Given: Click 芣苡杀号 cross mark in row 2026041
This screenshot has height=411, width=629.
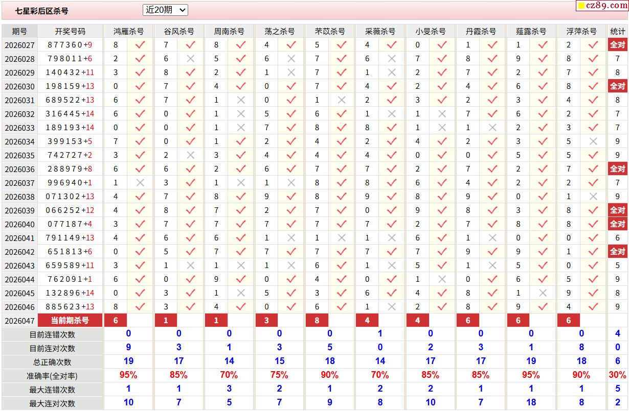Looking at the screenshot, I should pos(342,238).
